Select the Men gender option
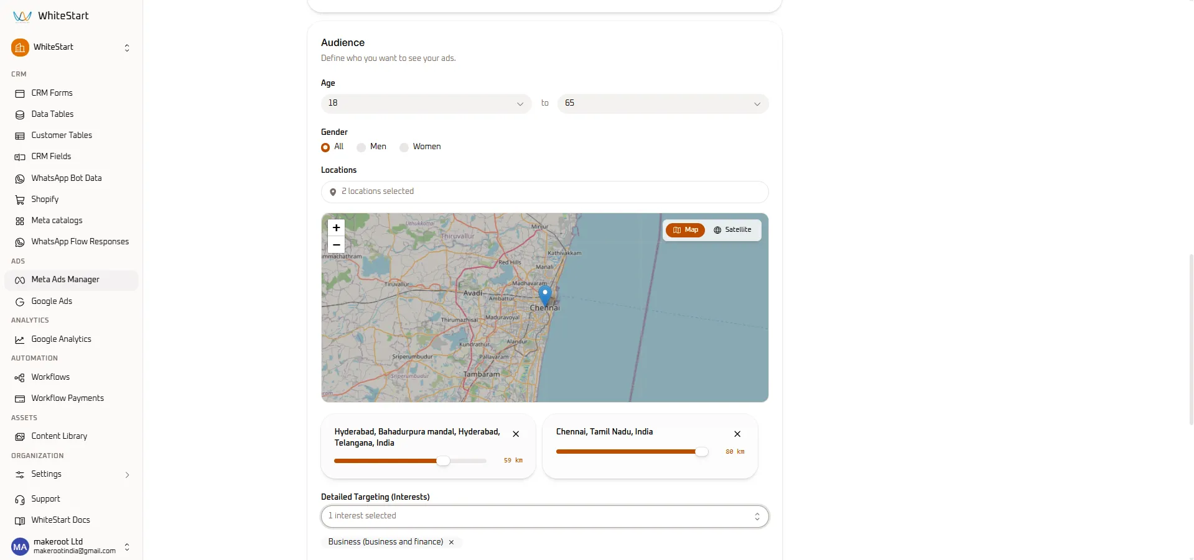This screenshot has height=560, width=1194. click(x=361, y=147)
